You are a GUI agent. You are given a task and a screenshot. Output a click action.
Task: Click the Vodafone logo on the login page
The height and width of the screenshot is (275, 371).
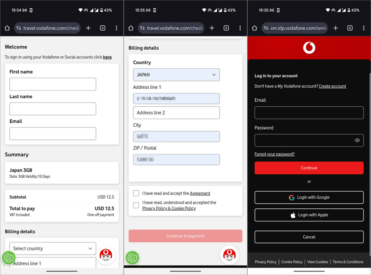click(x=309, y=48)
